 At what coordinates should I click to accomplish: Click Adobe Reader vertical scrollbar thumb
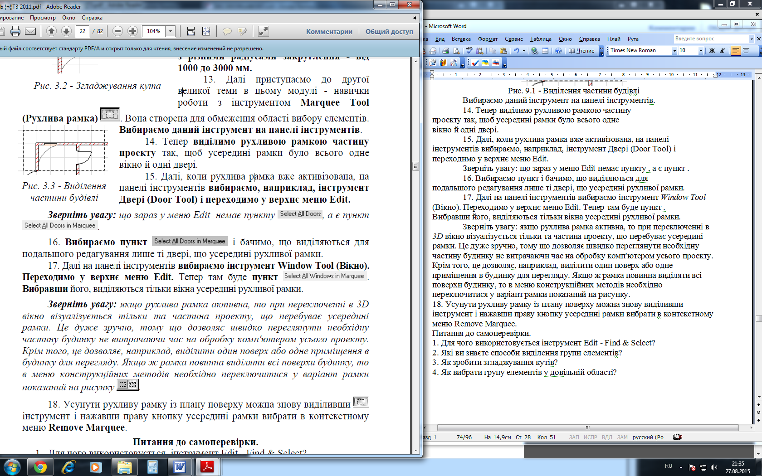coord(415,166)
